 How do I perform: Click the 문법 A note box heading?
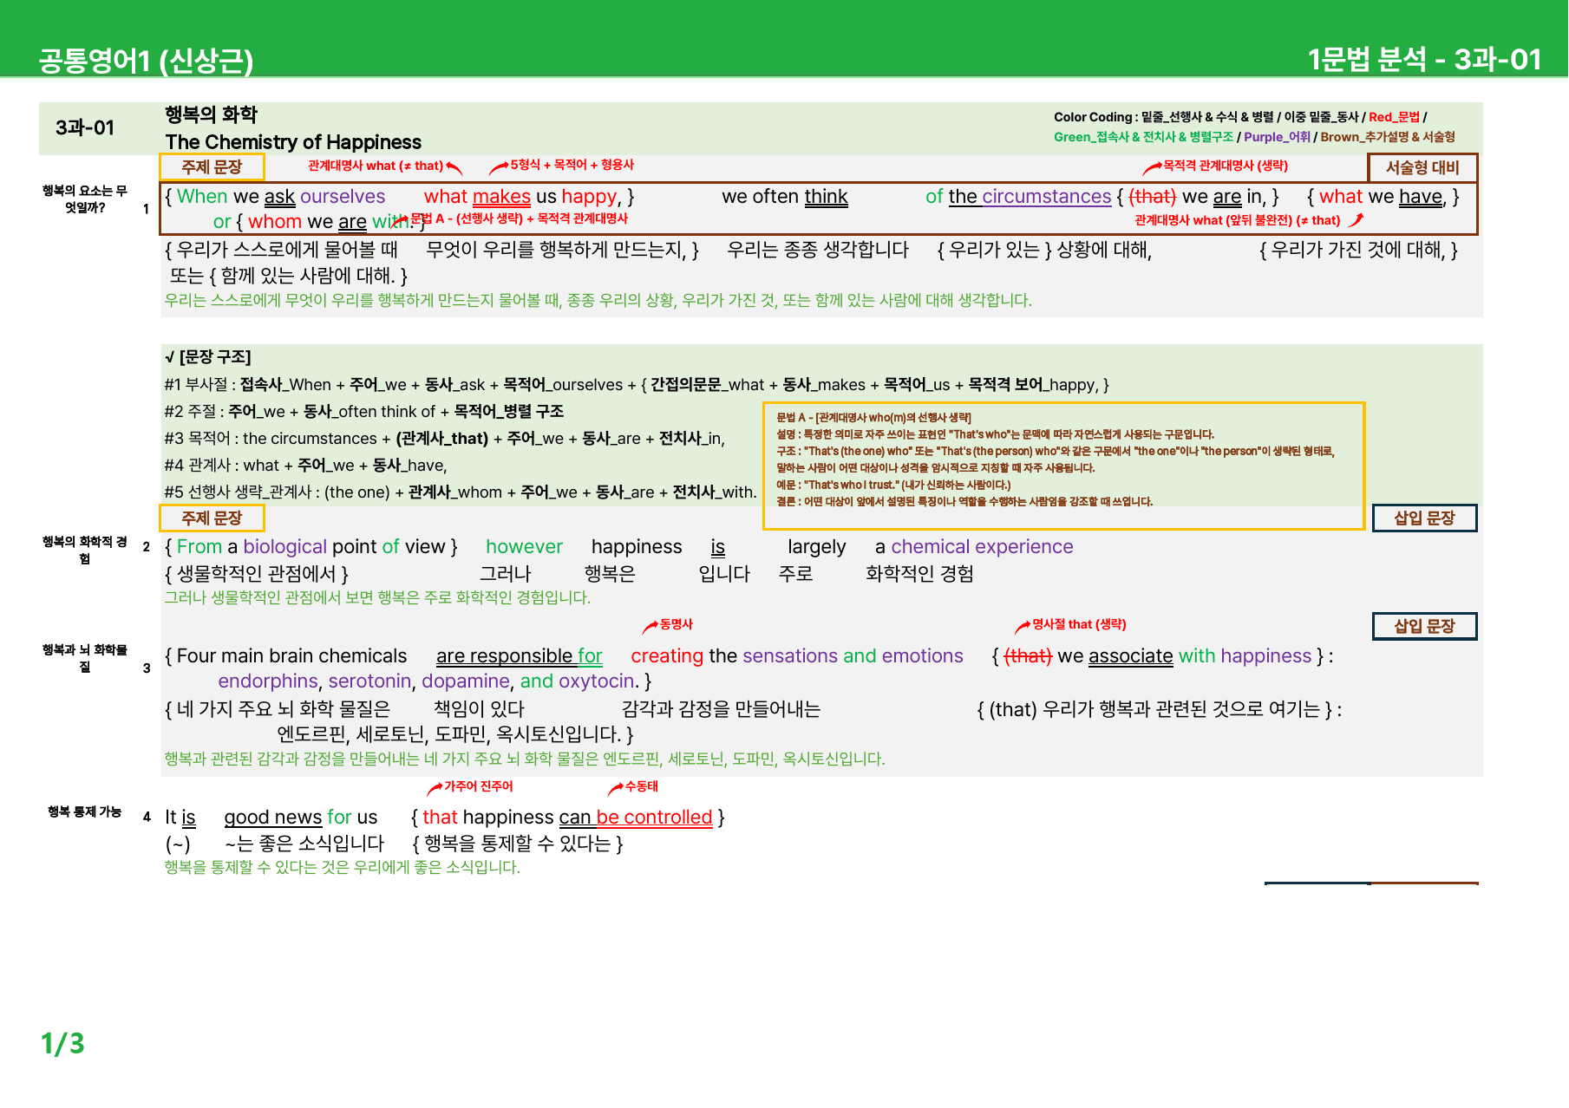[873, 418]
